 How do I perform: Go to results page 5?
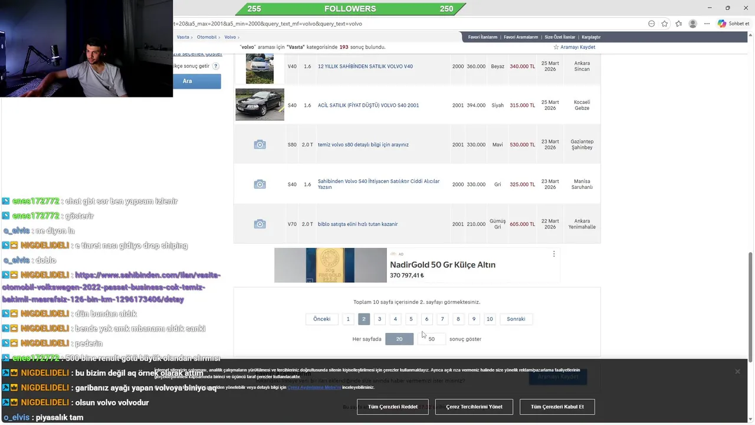click(x=411, y=319)
